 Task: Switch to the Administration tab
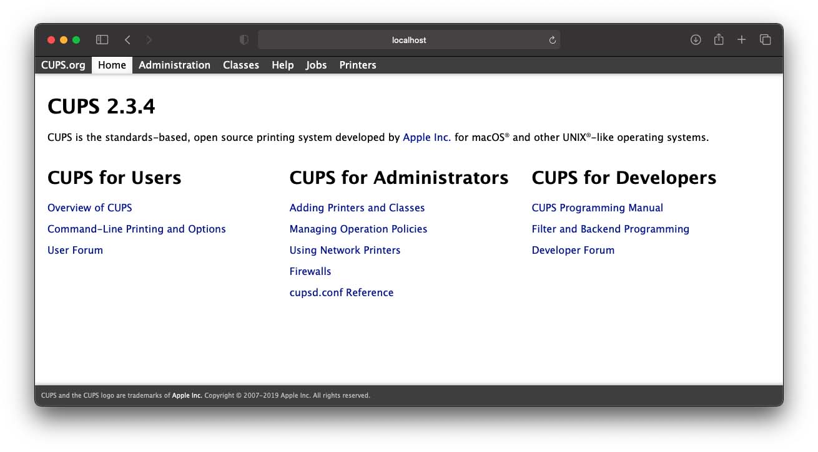[175, 65]
